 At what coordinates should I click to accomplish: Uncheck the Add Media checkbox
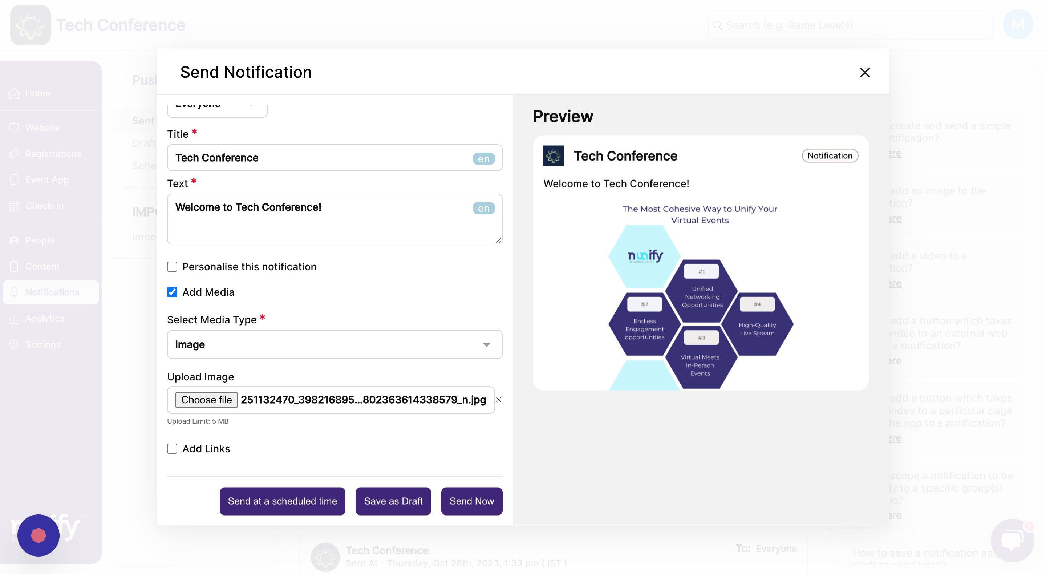(172, 292)
